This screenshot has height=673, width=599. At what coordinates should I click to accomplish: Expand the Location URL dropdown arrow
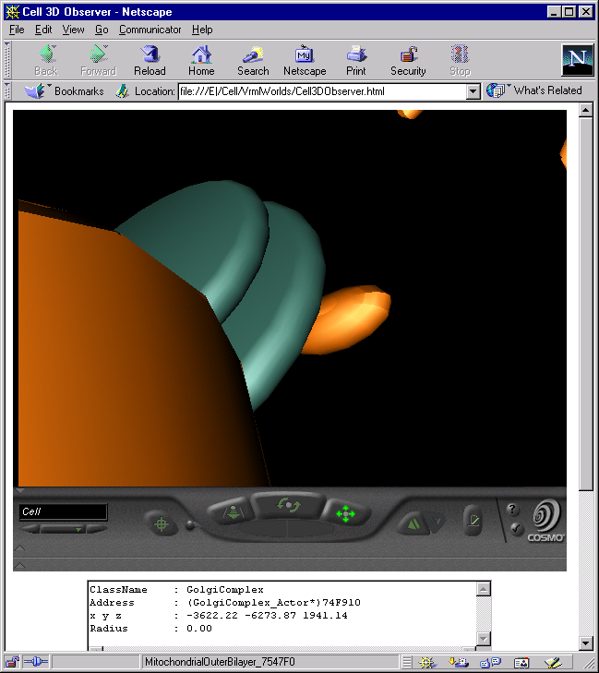(x=473, y=91)
